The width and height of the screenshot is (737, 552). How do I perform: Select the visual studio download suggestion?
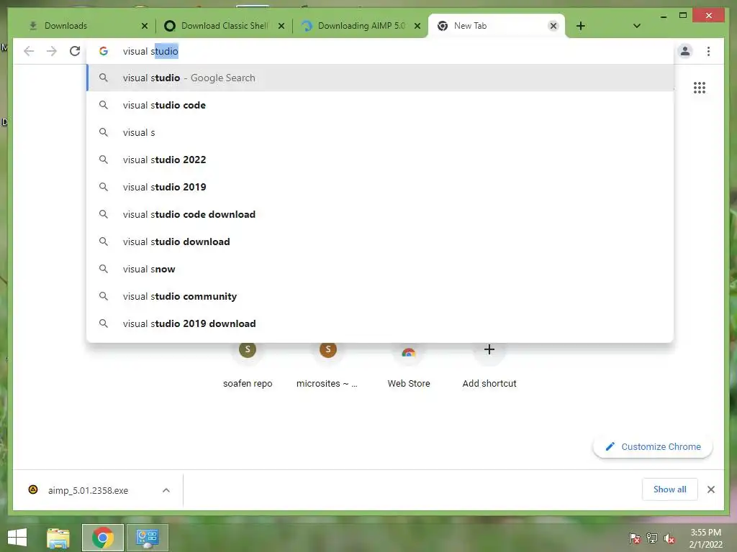click(380, 241)
